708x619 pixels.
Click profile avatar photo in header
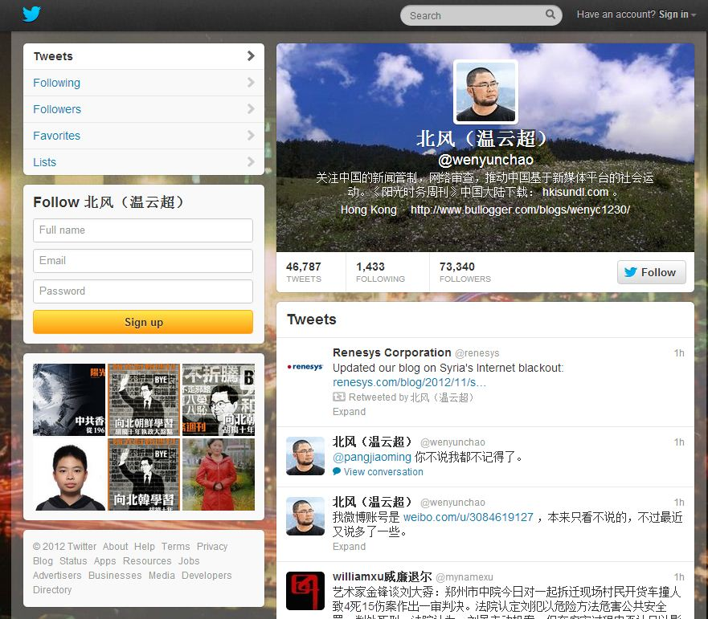point(486,92)
